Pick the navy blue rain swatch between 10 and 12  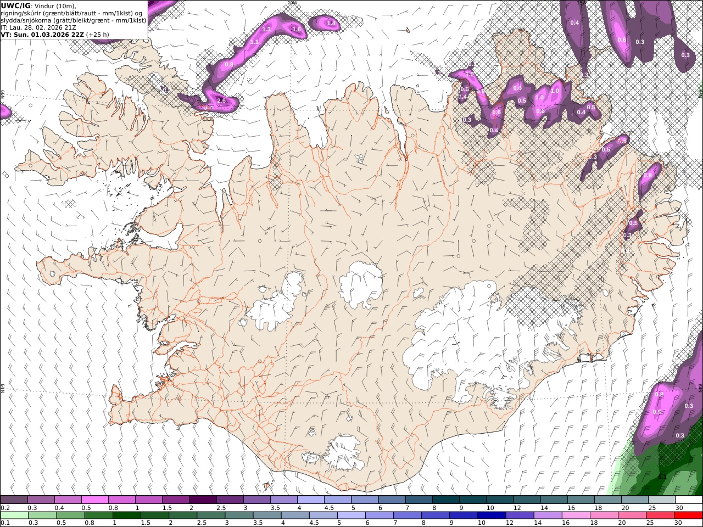491,515
